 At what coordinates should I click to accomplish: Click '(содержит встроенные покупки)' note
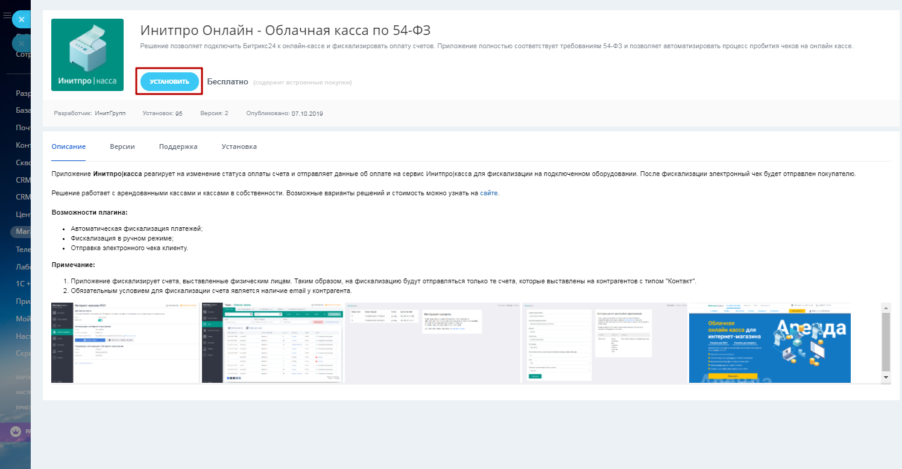point(302,82)
